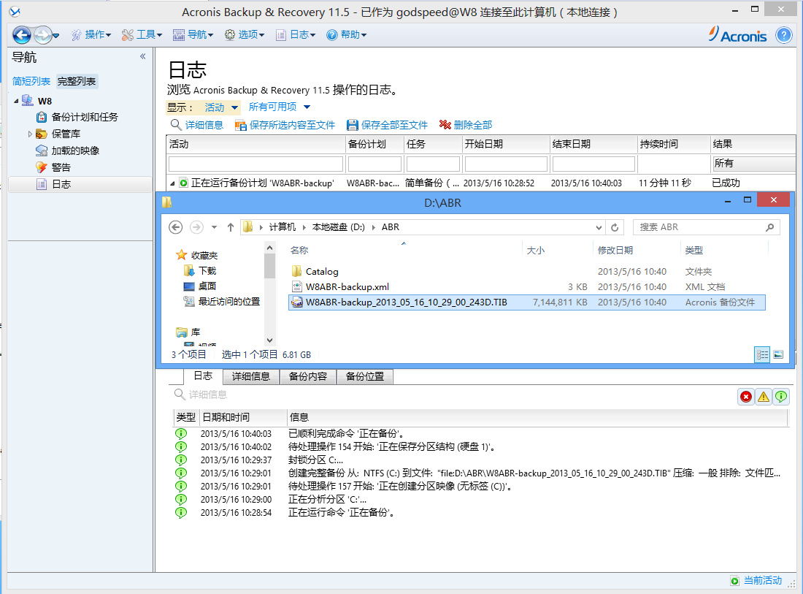The height and width of the screenshot is (594, 803).
Task: Click the Acronis forward arrow button
Action: pyautogui.click(x=42, y=35)
